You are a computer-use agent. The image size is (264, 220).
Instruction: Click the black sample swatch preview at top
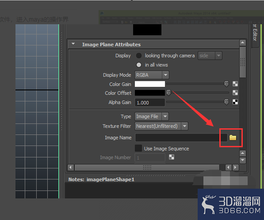point(147,30)
